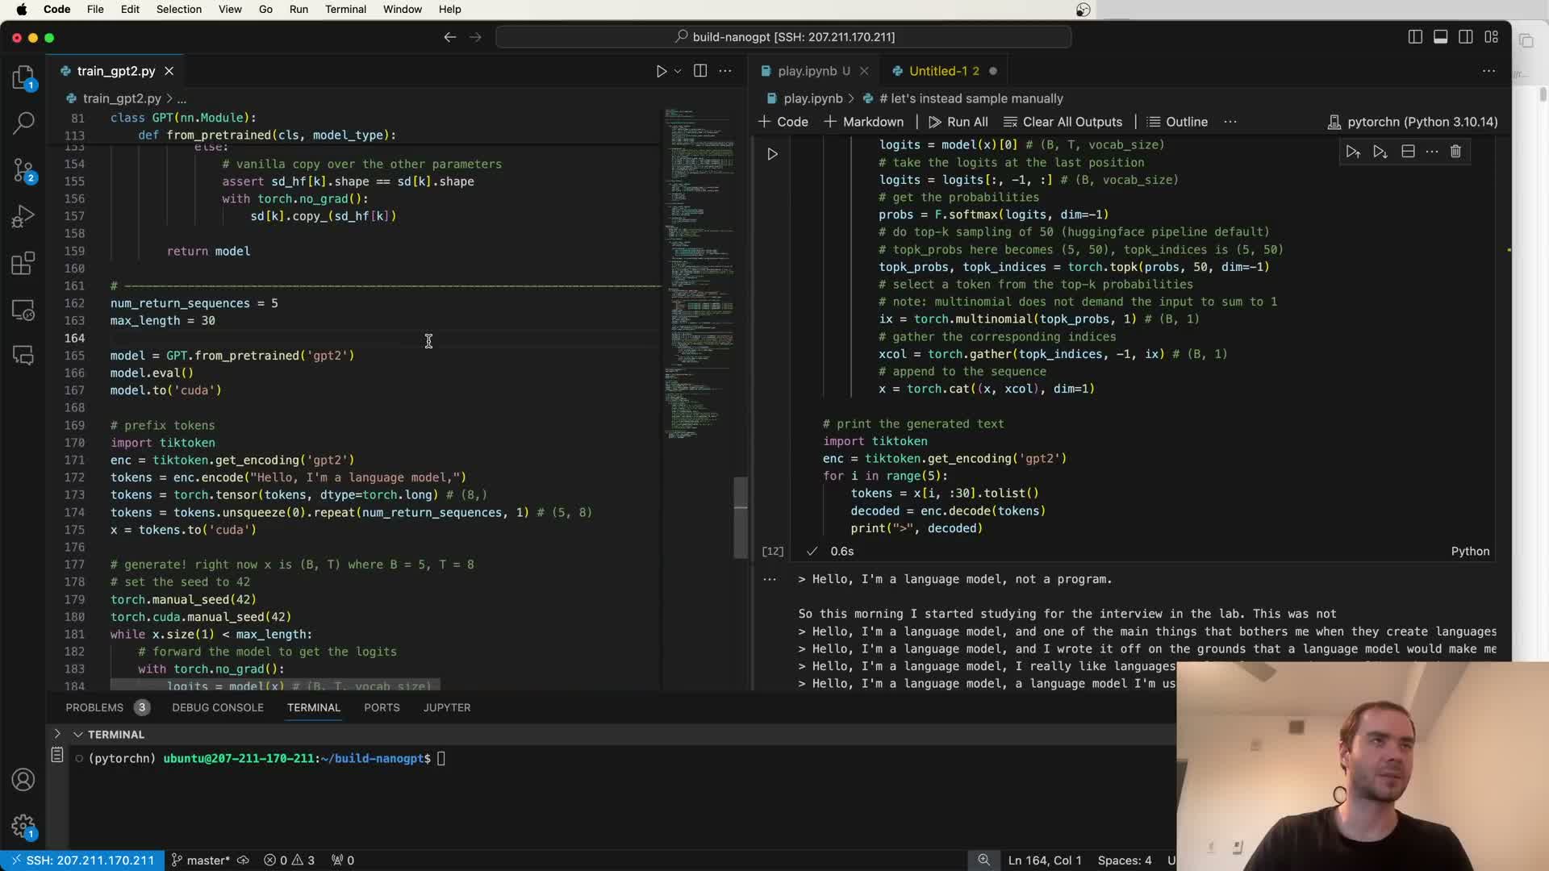Toggle the primary side bar layout
The height and width of the screenshot is (871, 1549).
pos(1415,37)
